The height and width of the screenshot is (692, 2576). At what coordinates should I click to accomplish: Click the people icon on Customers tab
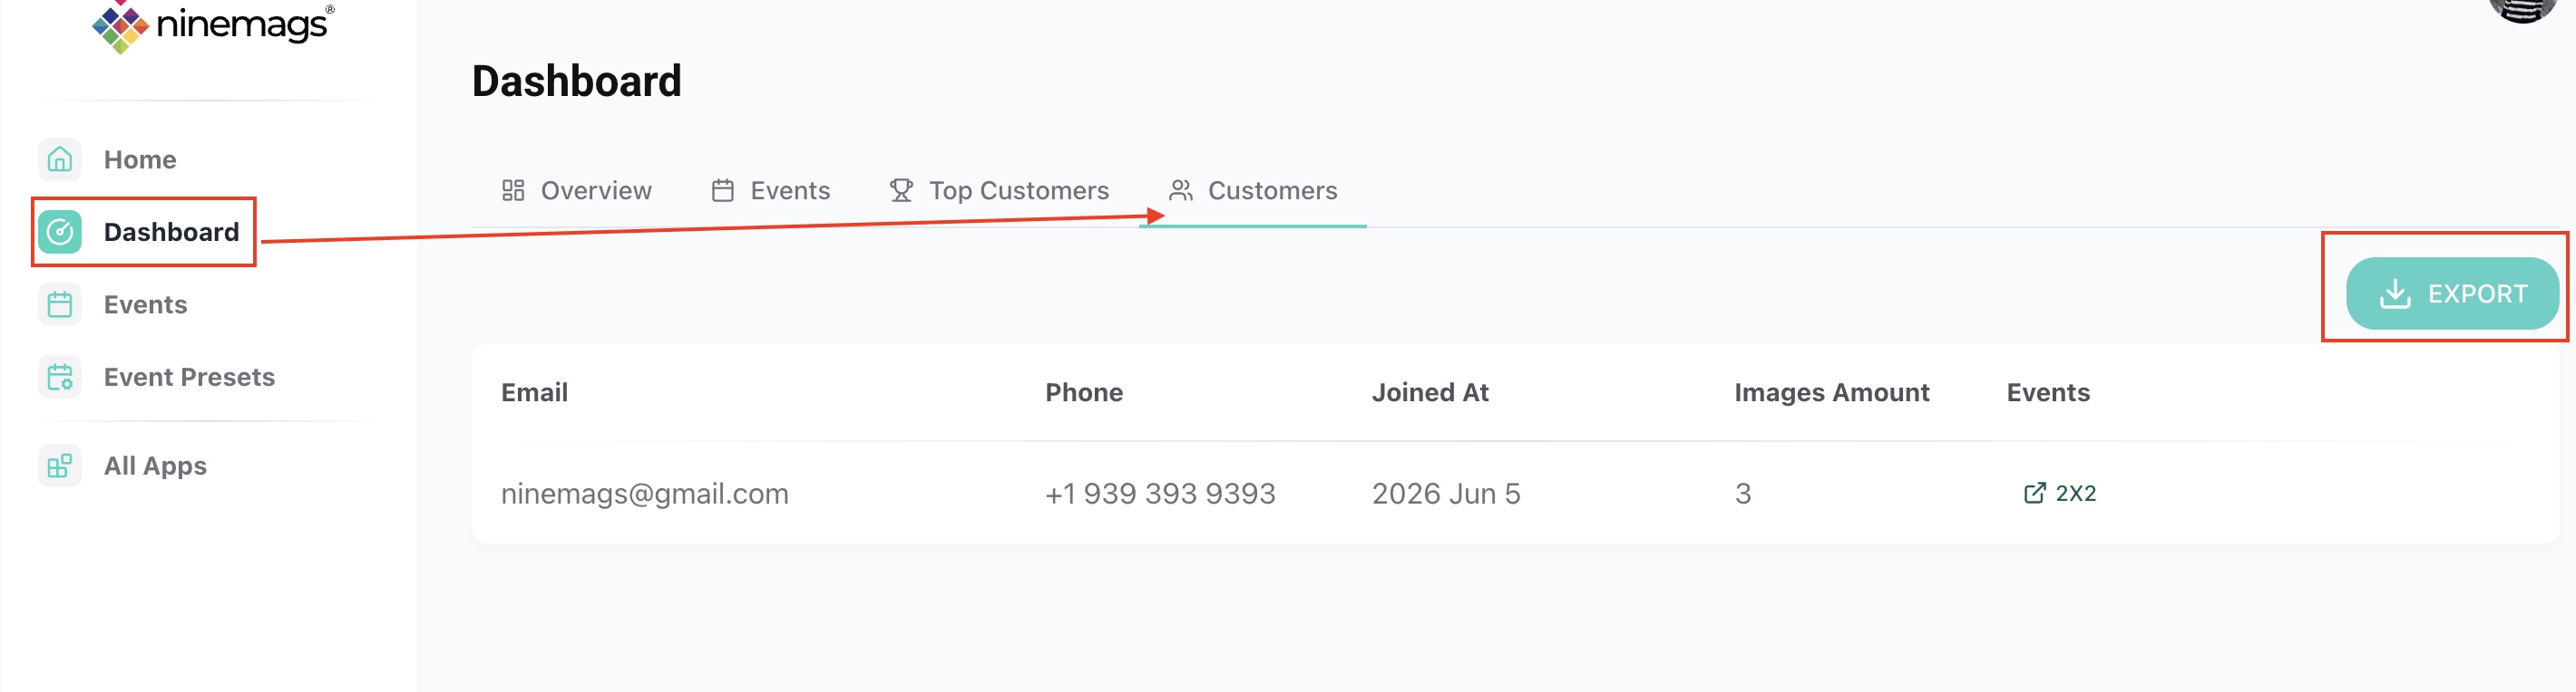pos(1181,191)
